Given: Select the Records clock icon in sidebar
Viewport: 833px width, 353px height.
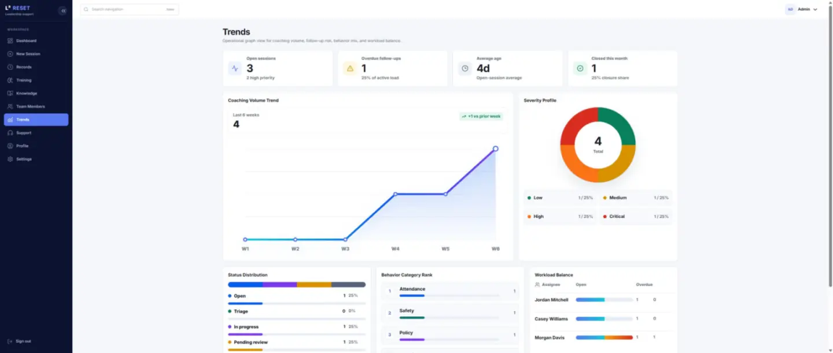Looking at the screenshot, I should pyautogui.click(x=10, y=67).
